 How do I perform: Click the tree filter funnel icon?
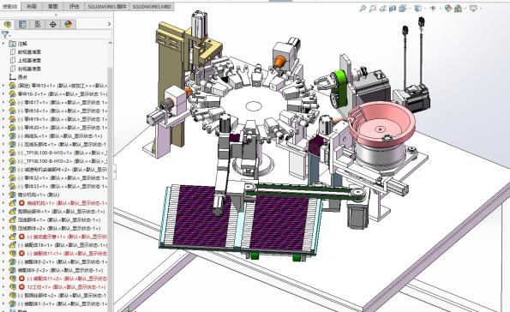pos(5,34)
